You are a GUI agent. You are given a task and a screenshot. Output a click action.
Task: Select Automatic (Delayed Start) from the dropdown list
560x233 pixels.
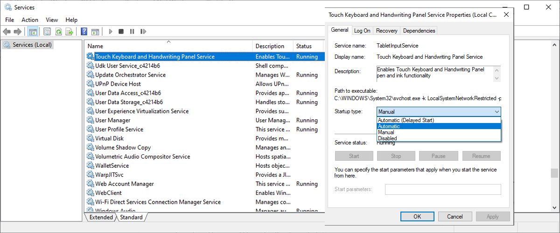coord(406,120)
